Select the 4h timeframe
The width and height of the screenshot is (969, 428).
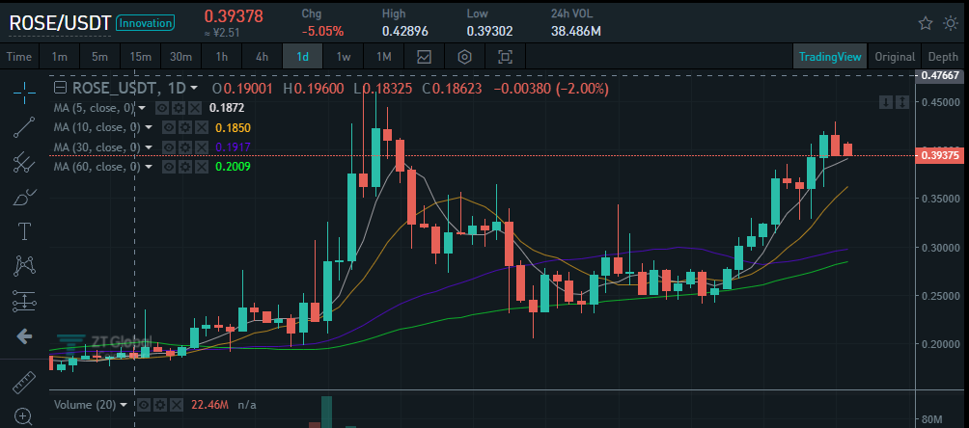[x=262, y=57]
